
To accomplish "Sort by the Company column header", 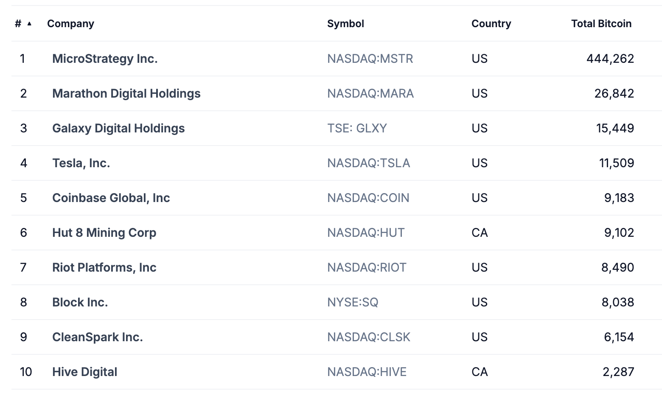I will [x=70, y=24].
